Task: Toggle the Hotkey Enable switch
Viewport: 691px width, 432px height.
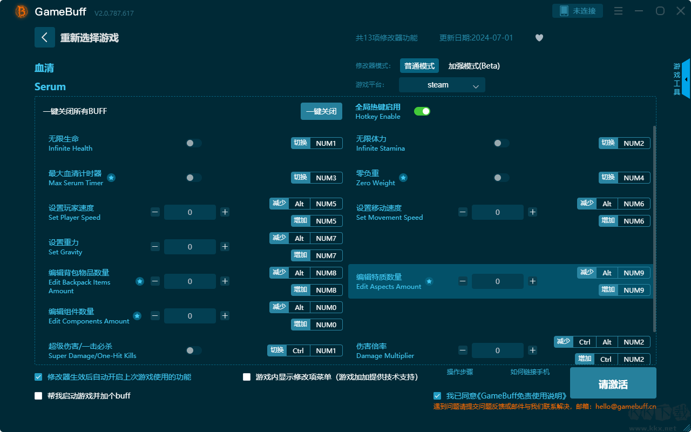Action: [422, 111]
